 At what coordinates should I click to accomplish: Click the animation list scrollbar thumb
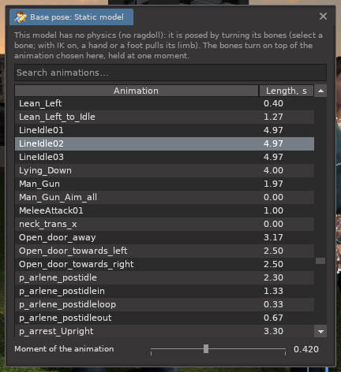320,261
